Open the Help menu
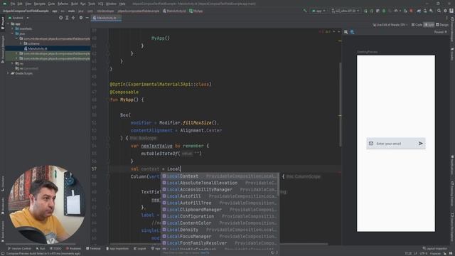455x256 pixels. tap(122, 4)
